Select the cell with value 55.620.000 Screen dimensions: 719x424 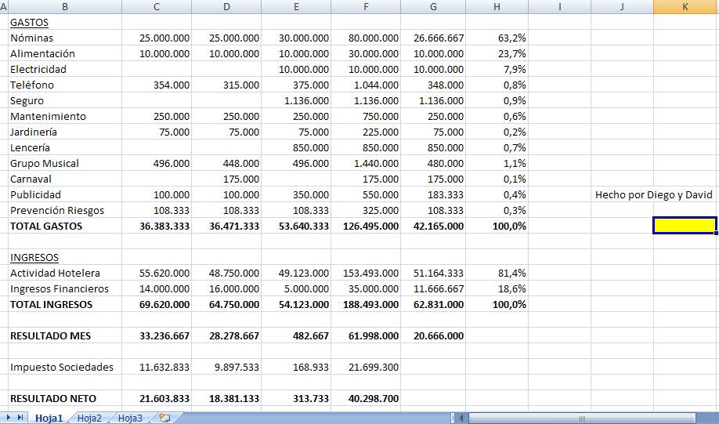coord(157,273)
